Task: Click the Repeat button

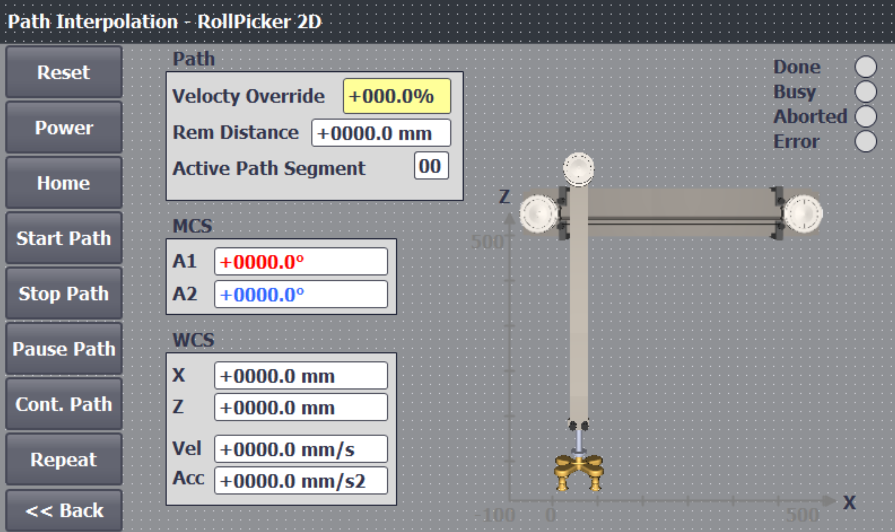Action: pyautogui.click(x=64, y=459)
